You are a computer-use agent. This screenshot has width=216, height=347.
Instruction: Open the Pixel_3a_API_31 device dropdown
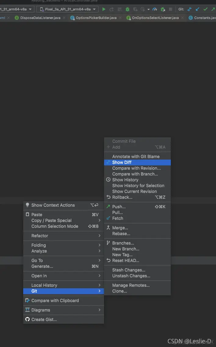[67, 9]
